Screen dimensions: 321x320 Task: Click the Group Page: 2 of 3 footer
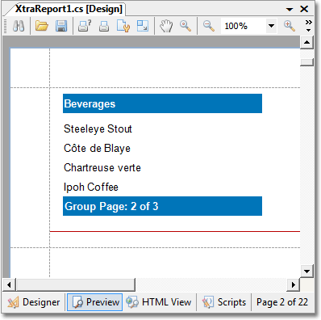point(162,206)
